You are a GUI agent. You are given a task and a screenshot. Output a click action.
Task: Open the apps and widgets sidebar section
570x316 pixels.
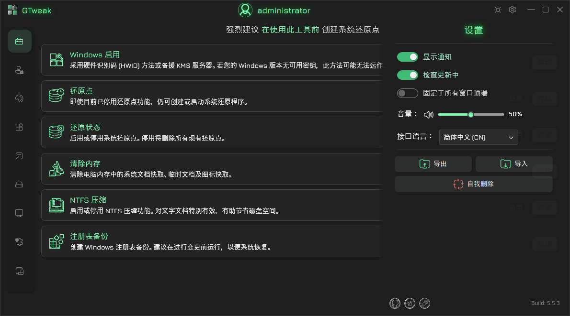(x=19, y=127)
